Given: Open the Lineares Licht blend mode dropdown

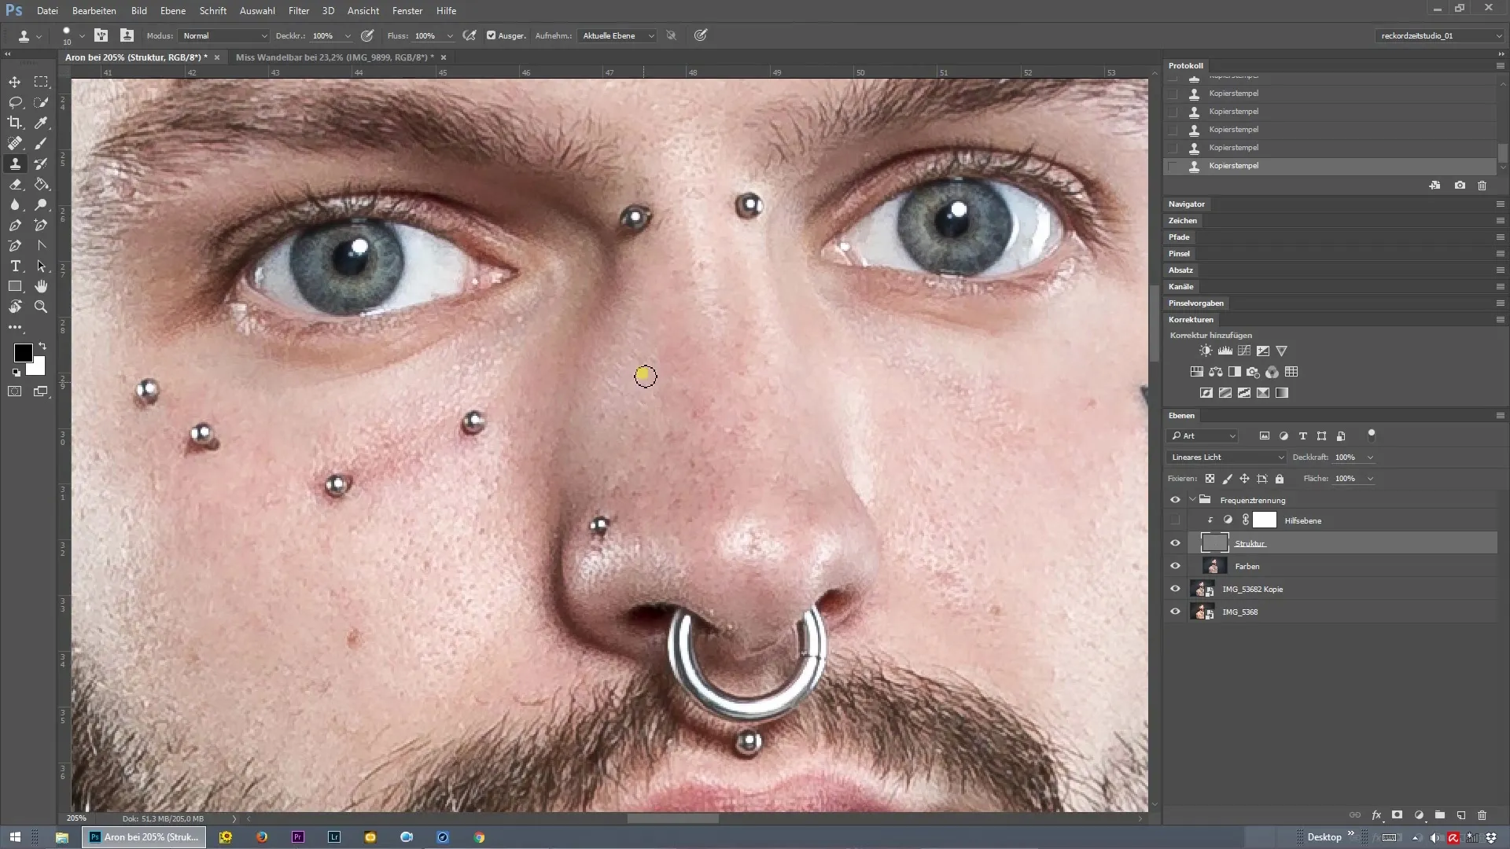Looking at the screenshot, I should (x=1227, y=457).
